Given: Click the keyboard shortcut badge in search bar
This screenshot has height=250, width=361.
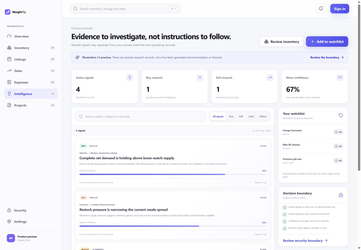Looking at the screenshot, I should (x=173, y=9).
